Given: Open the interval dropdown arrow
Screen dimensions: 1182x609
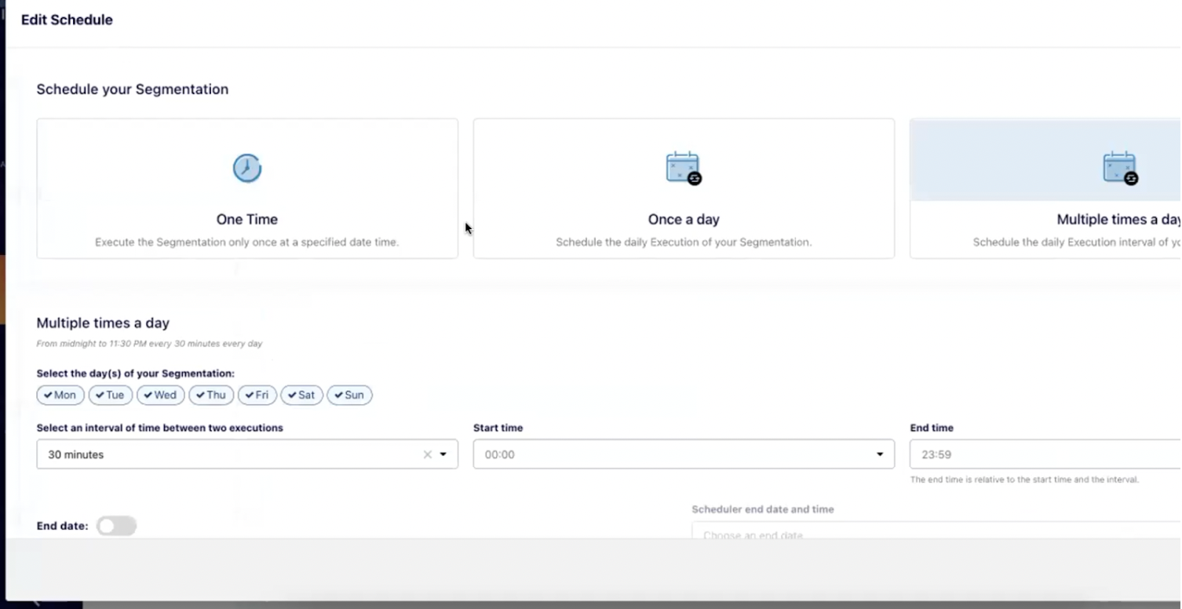Looking at the screenshot, I should click(443, 454).
